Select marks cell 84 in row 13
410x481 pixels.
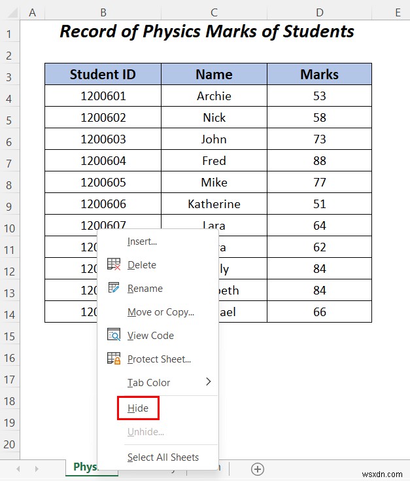click(x=319, y=290)
